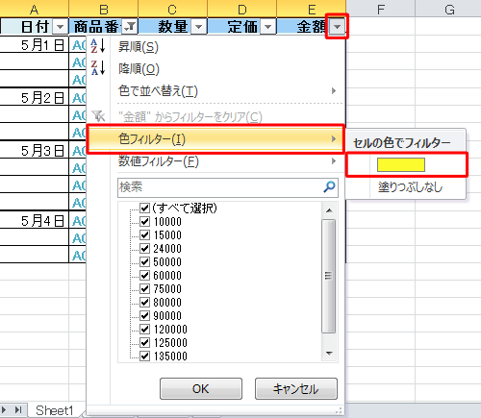The image size is (481, 418).
Task: Uncheck the 135000 checkbox
Action: (x=145, y=356)
